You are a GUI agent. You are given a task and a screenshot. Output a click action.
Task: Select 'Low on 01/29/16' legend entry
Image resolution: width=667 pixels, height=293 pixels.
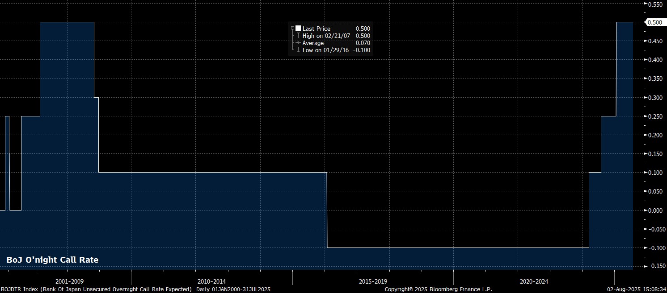[325, 50]
